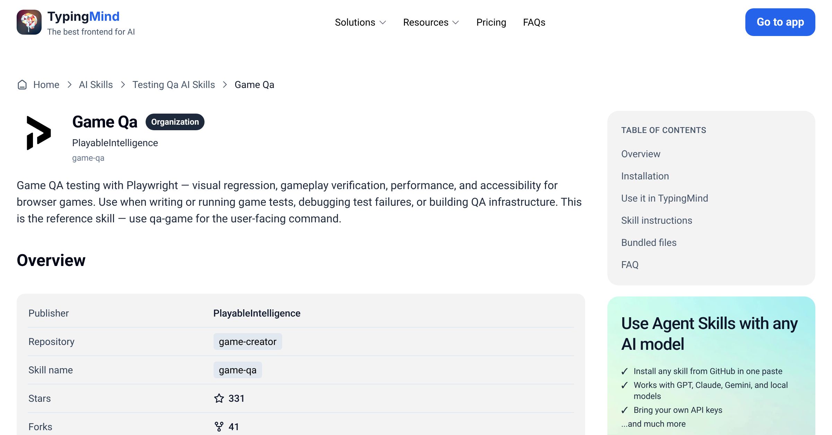832x435 pixels.
Task: Open Testing Qa AI Skills breadcrumb
Action: point(174,85)
